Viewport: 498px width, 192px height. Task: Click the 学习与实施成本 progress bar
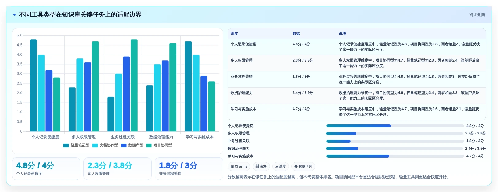[395, 156]
